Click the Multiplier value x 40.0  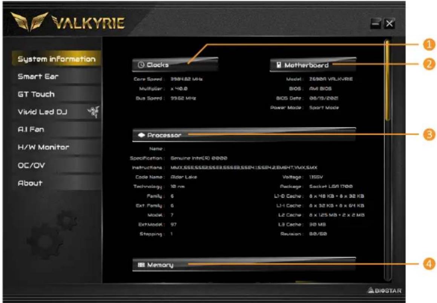(179, 89)
